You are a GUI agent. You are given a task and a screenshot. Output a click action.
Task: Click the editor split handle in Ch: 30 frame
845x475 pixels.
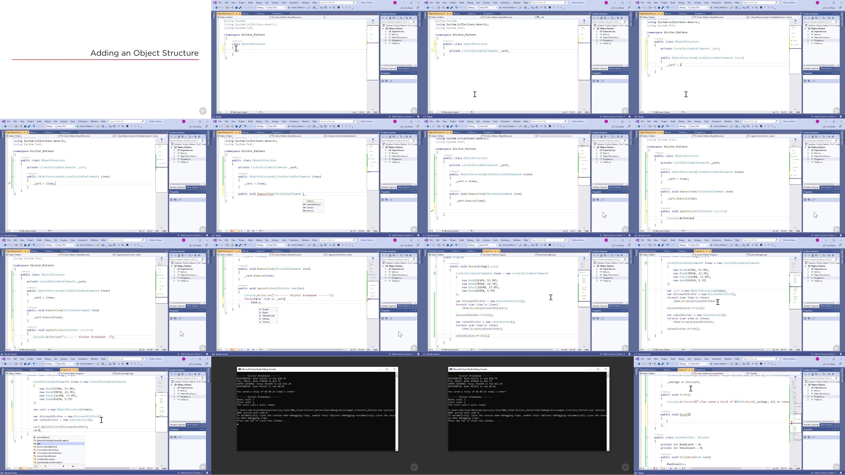pyautogui.click(x=795, y=139)
